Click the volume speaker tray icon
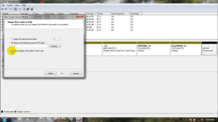 tap(202, 120)
